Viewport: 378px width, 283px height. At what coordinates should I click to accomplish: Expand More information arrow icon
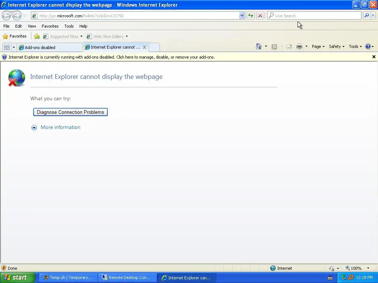point(34,127)
